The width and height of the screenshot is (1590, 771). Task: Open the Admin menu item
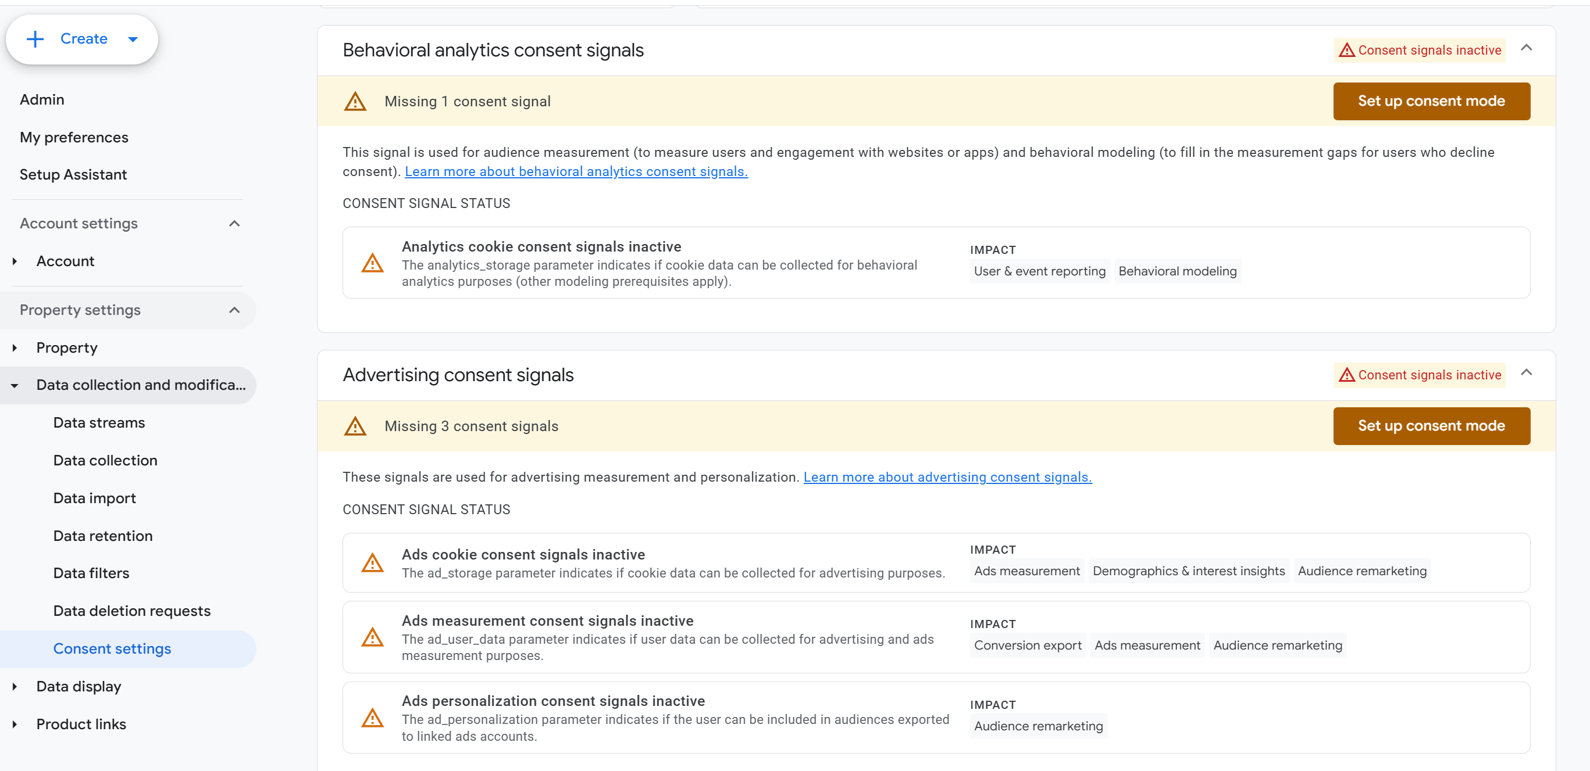[42, 99]
